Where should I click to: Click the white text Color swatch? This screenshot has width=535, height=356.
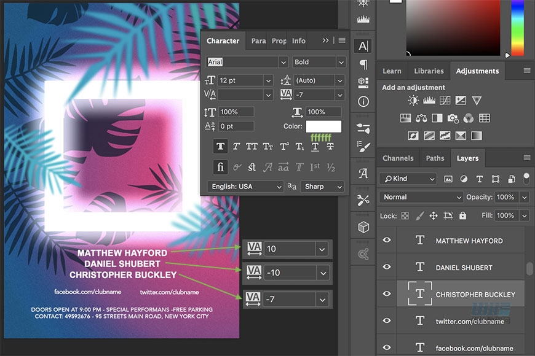click(x=323, y=126)
